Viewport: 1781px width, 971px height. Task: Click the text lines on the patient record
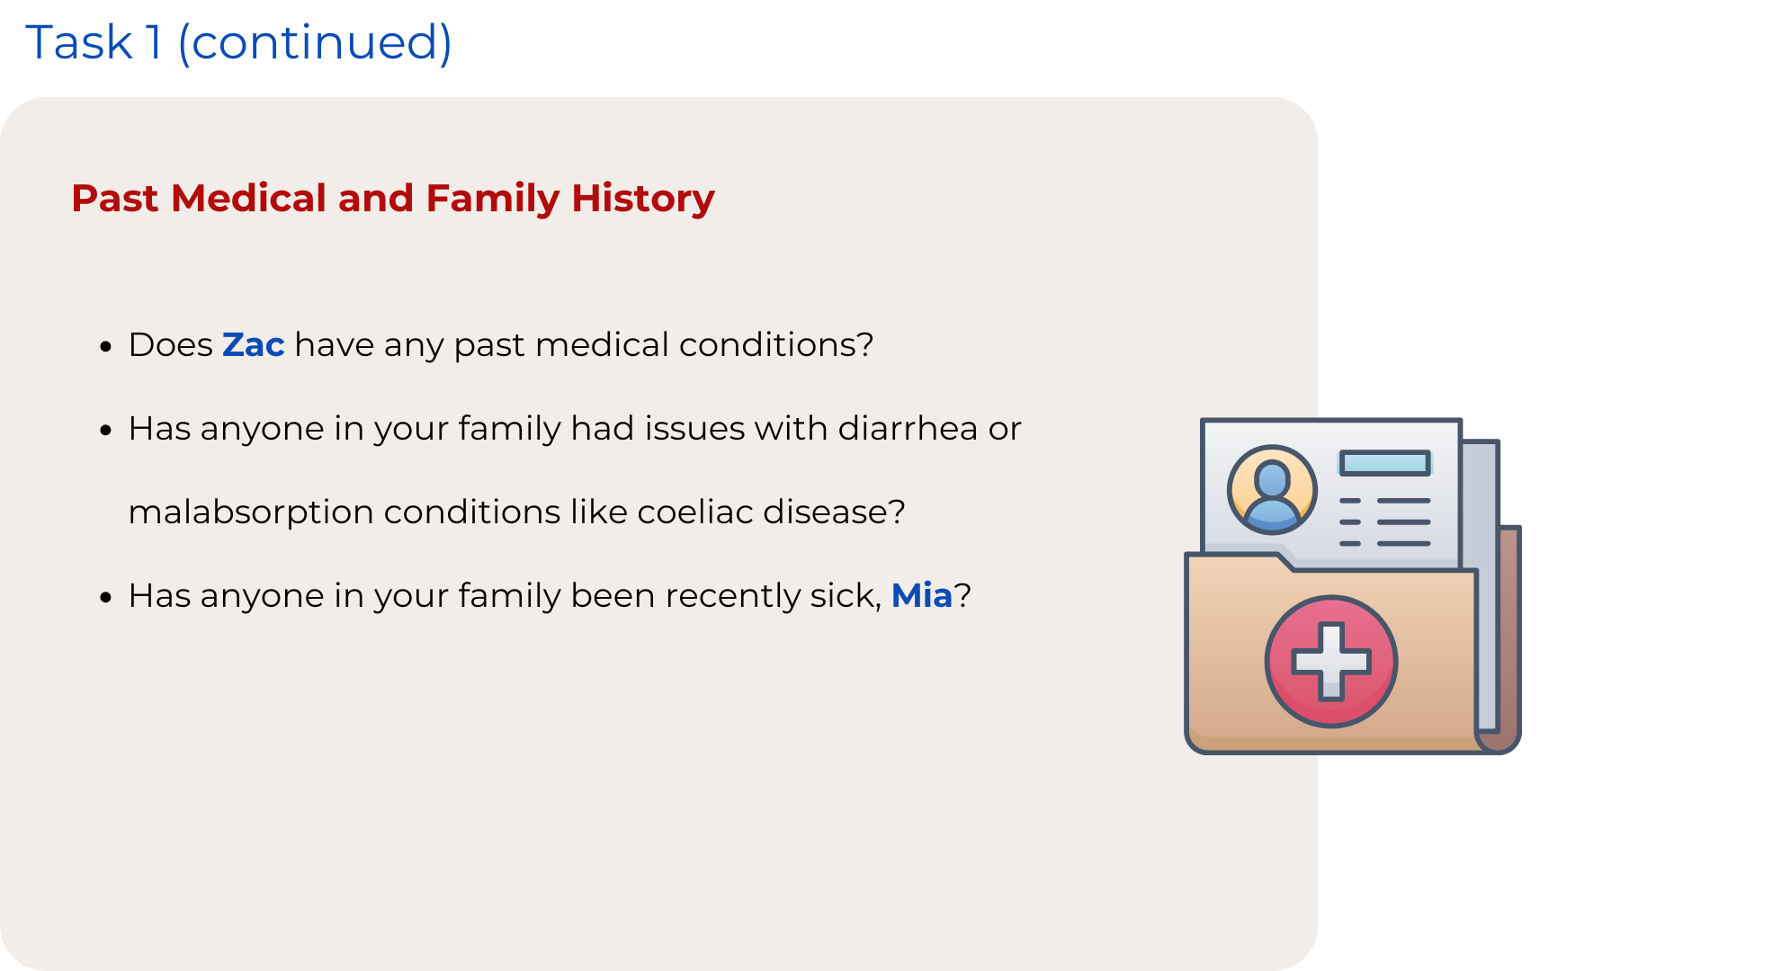click(1384, 522)
